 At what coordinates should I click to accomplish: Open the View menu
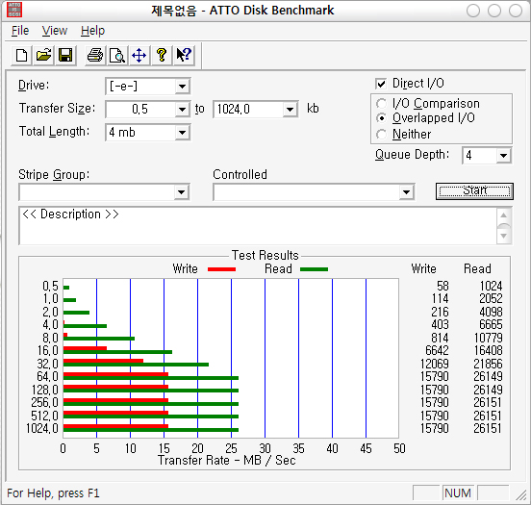55,31
